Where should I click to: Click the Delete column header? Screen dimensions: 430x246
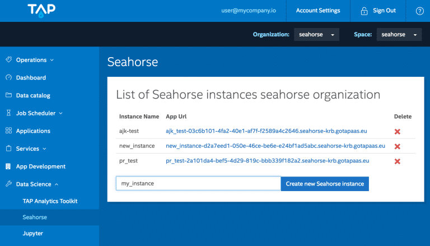point(403,117)
